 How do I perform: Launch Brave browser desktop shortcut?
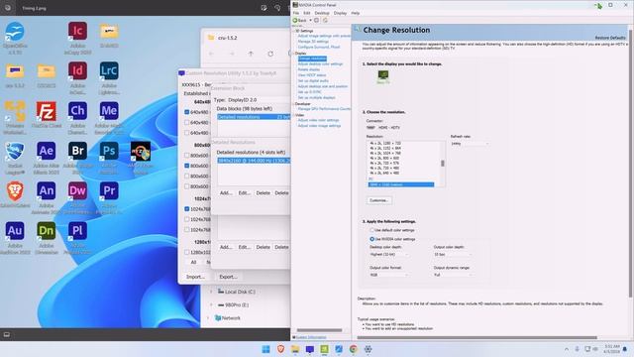pyautogui.click(x=15, y=194)
